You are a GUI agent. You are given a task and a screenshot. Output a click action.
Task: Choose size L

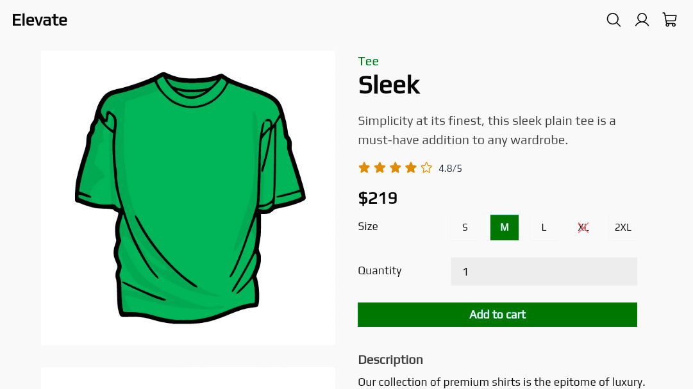tap(544, 228)
